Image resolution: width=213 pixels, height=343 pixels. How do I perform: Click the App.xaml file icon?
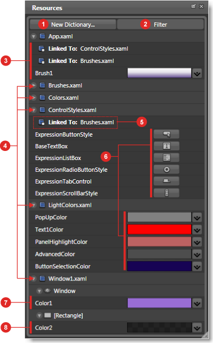[x=43, y=36]
